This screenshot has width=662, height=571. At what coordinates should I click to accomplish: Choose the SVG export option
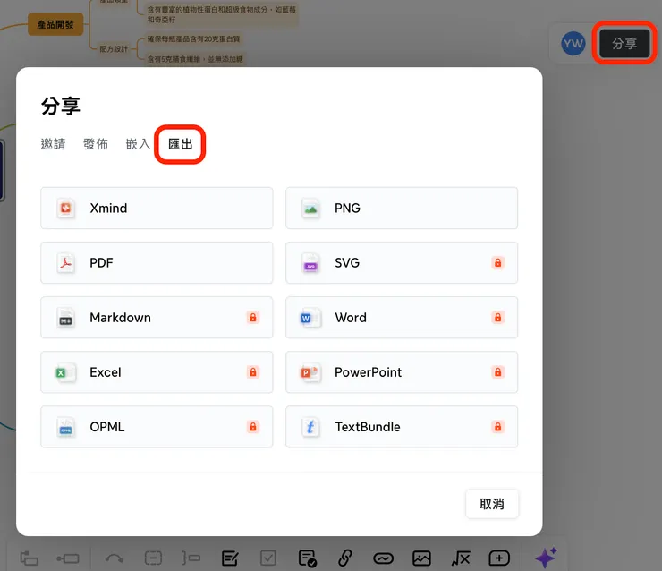tap(402, 263)
